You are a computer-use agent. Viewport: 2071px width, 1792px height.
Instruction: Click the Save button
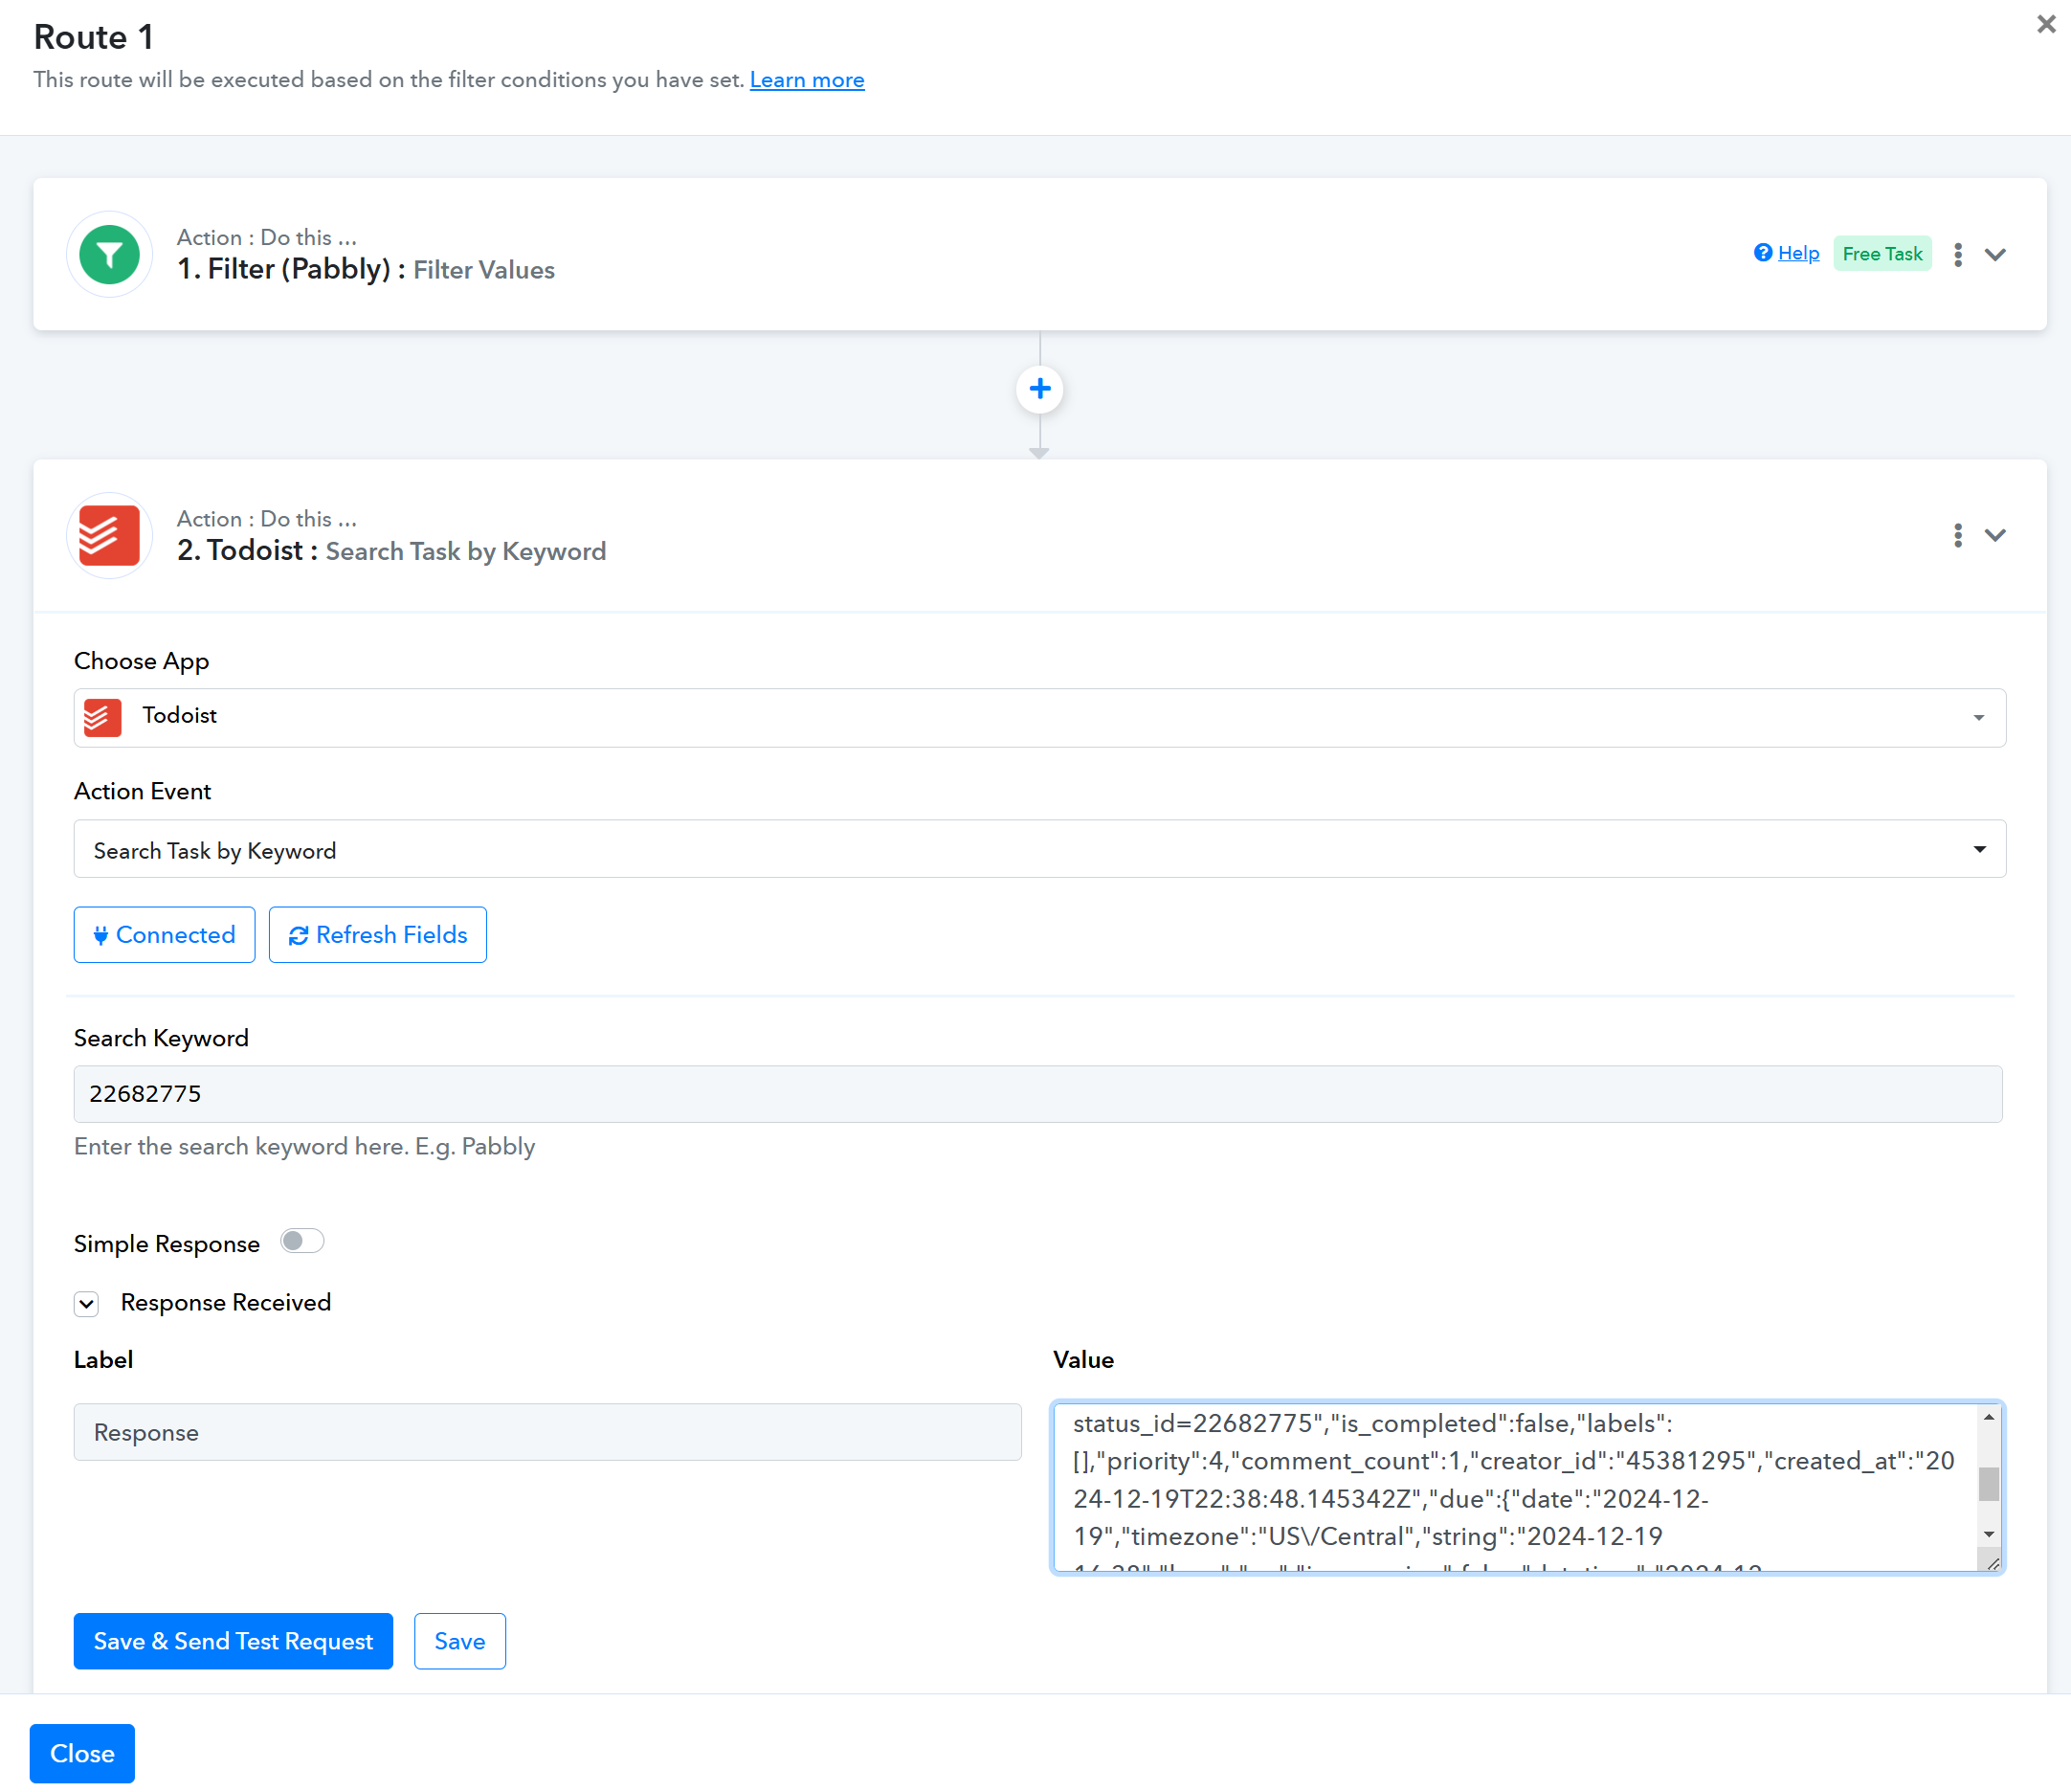coord(459,1641)
